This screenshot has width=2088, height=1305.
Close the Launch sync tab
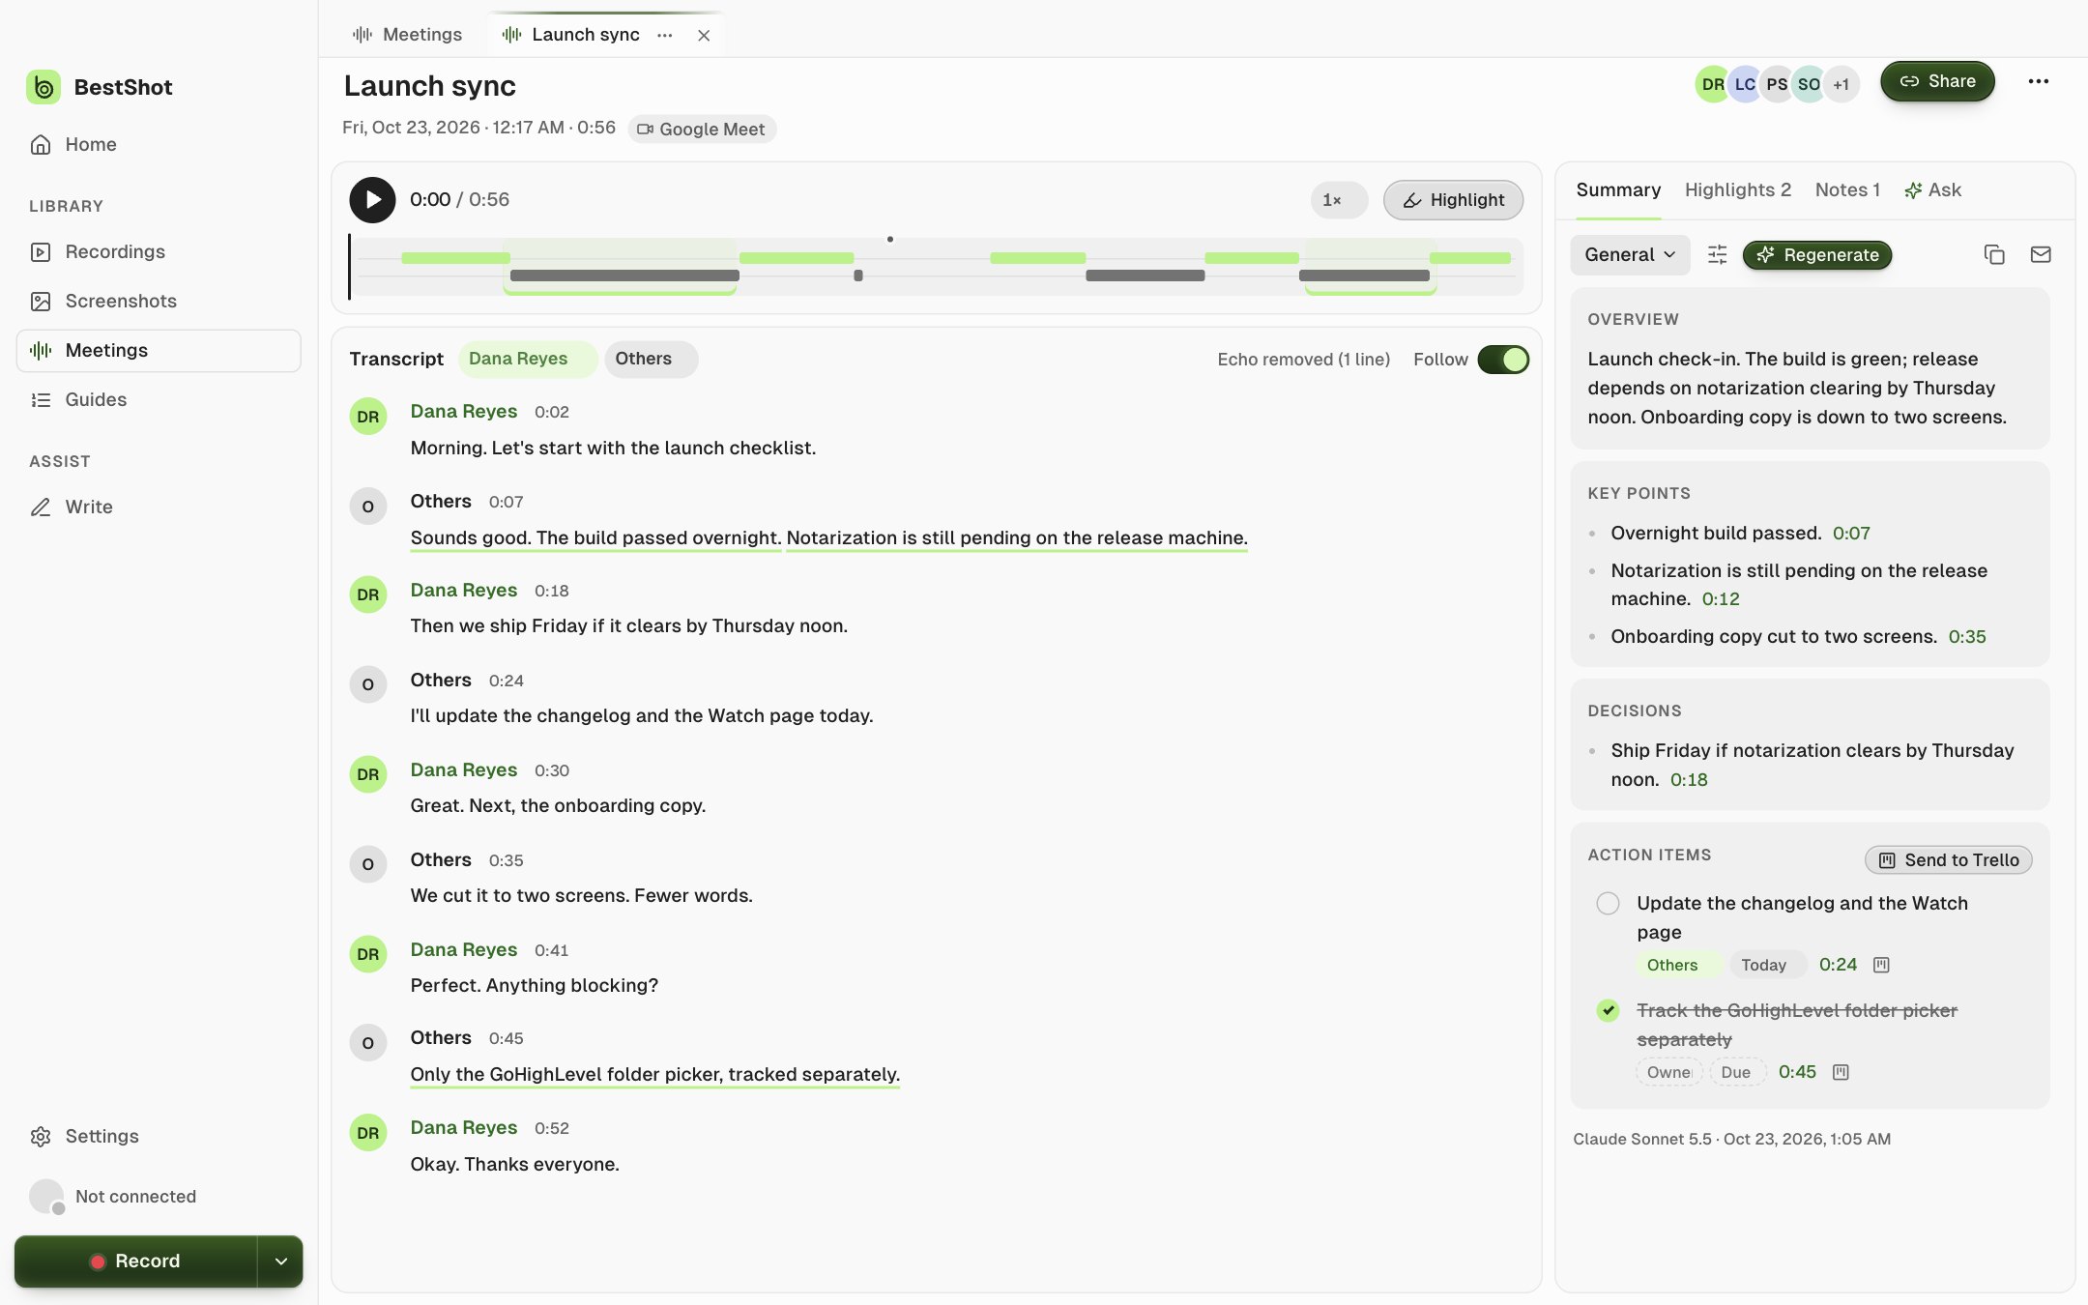pos(704,35)
